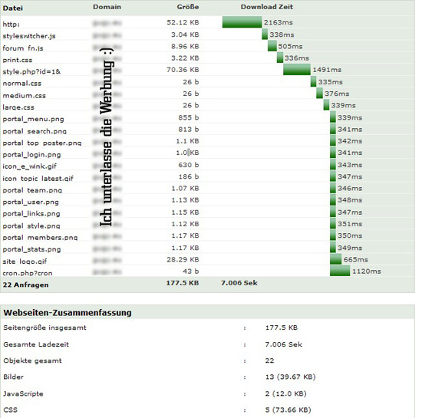The image size is (422, 418).
Task: Select the print.css file name
Action: tap(18, 60)
